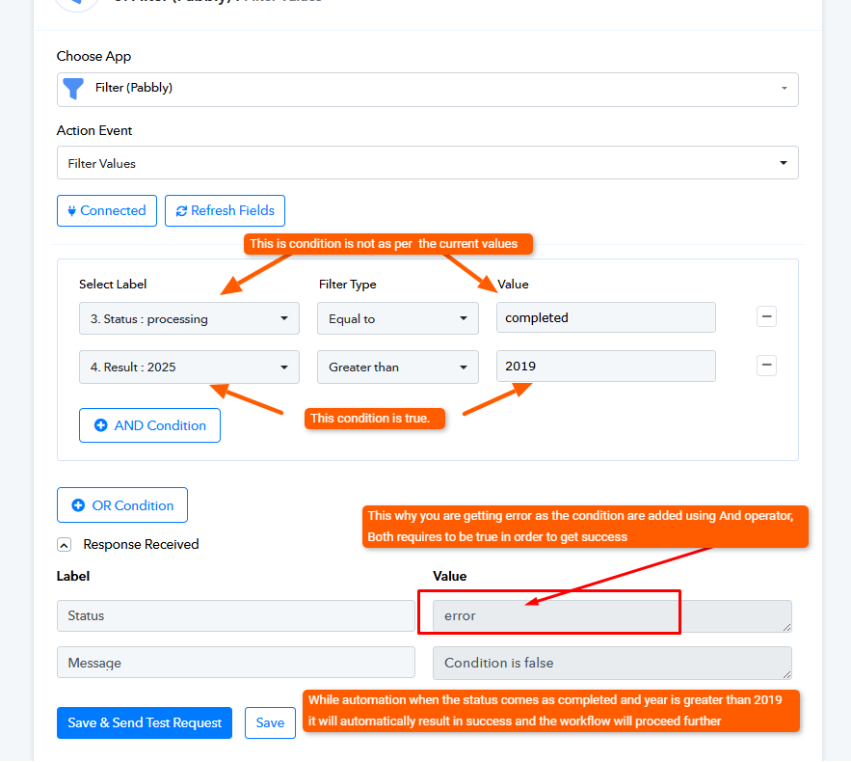Open the Action Event Filter Values dropdown
The image size is (851, 762).
click(428, 163)
